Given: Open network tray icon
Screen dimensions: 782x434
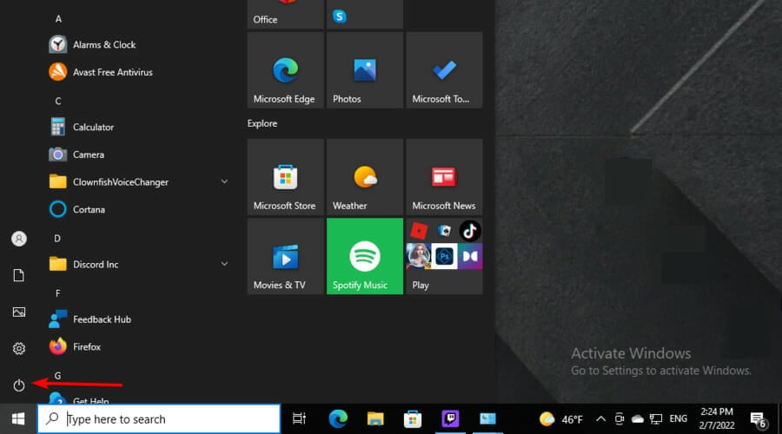Looking at the screenshot, I should tap(656, 419).
